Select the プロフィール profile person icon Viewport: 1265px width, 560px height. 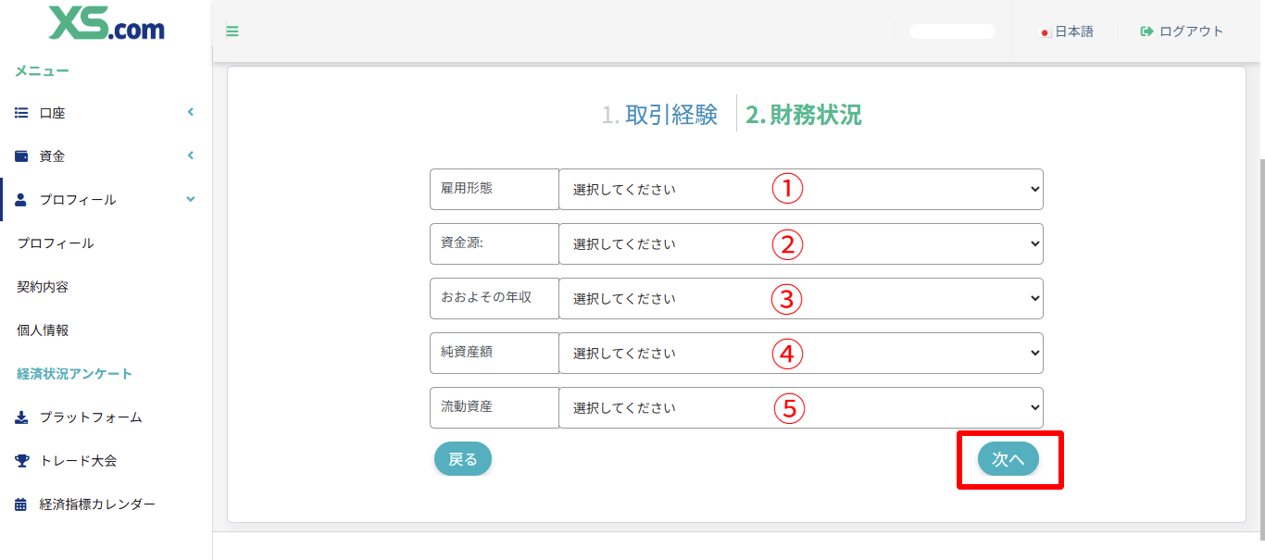20,199
